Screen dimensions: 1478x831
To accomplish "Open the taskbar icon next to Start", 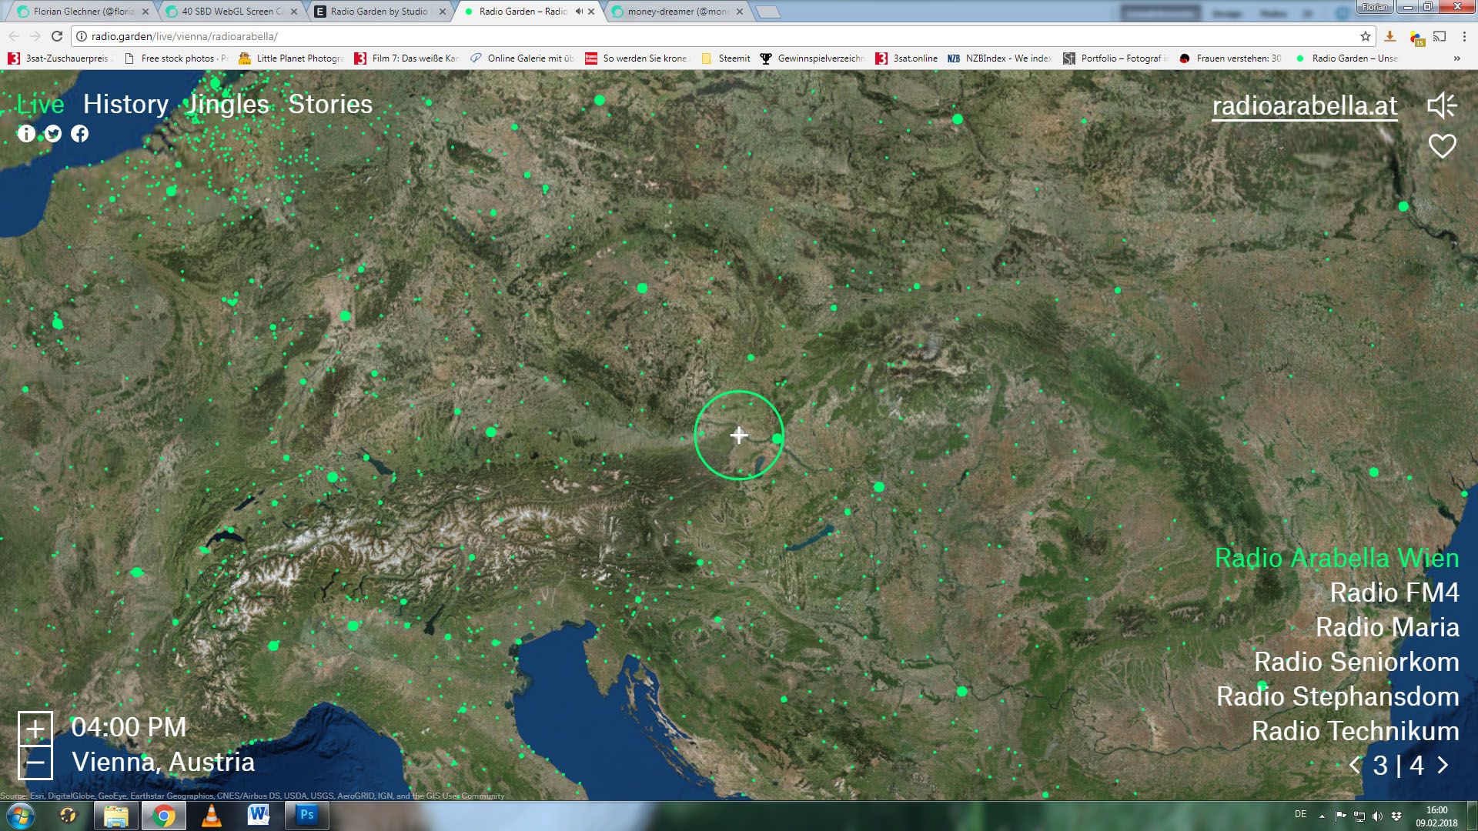I will coord(69,816).
